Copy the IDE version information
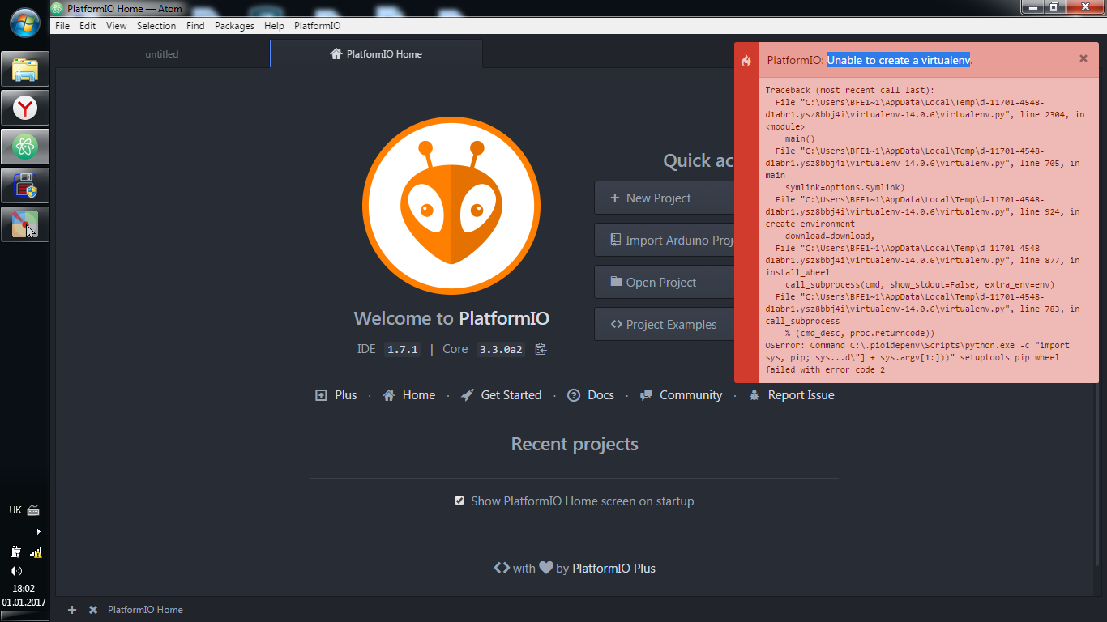1107x622 pixels. pyautogui.click(x=540, y=349)
